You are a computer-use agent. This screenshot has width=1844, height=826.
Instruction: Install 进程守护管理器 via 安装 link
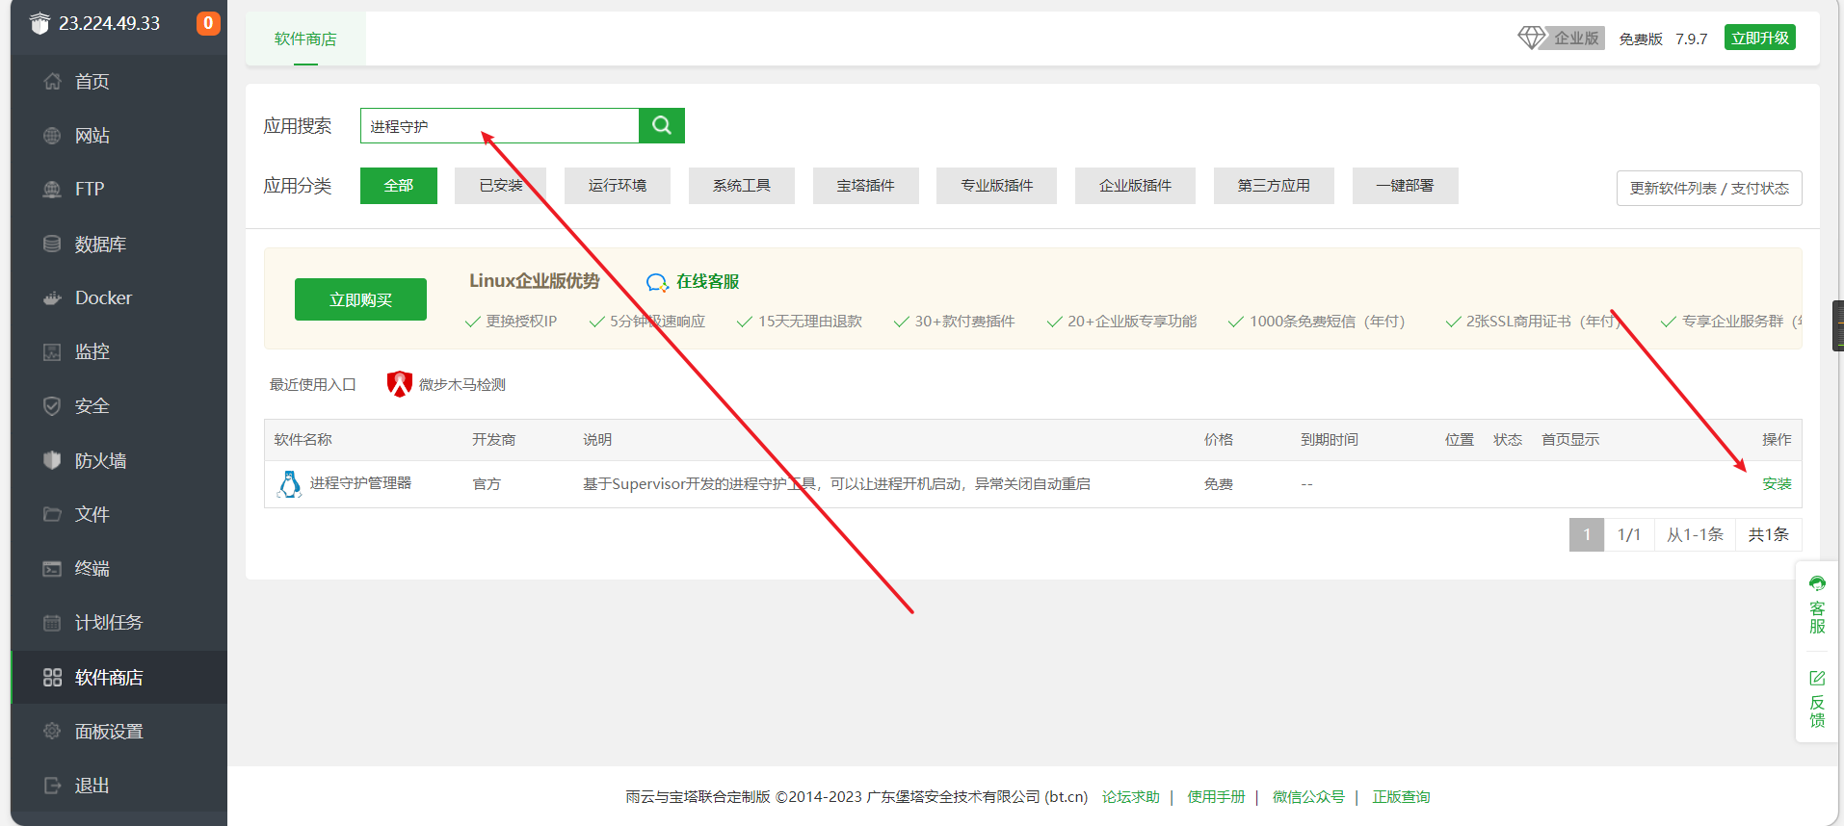pyautogui.click(x=1777, y=484)
